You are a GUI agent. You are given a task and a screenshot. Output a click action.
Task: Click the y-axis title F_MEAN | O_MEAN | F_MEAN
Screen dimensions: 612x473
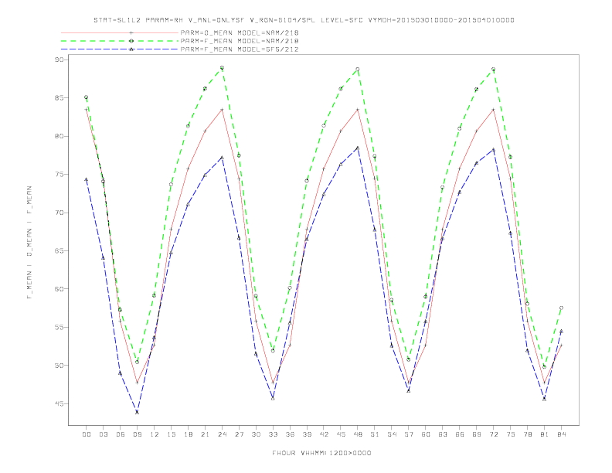click(29, 243)
